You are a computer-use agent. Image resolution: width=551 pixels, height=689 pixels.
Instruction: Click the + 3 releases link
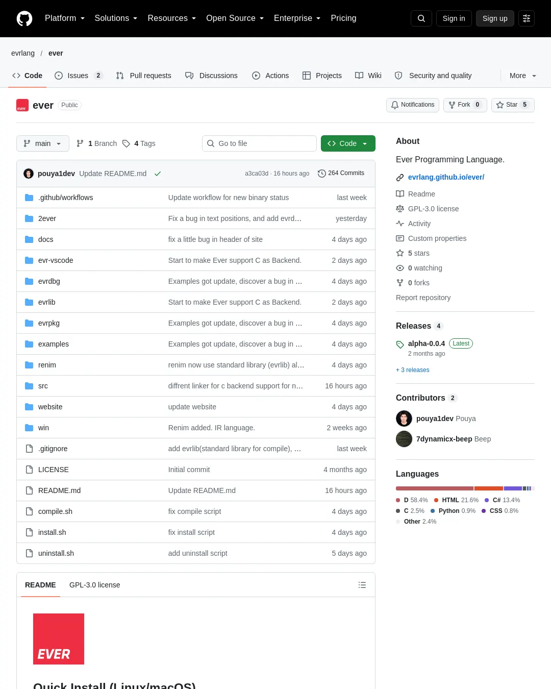(413, 370)
